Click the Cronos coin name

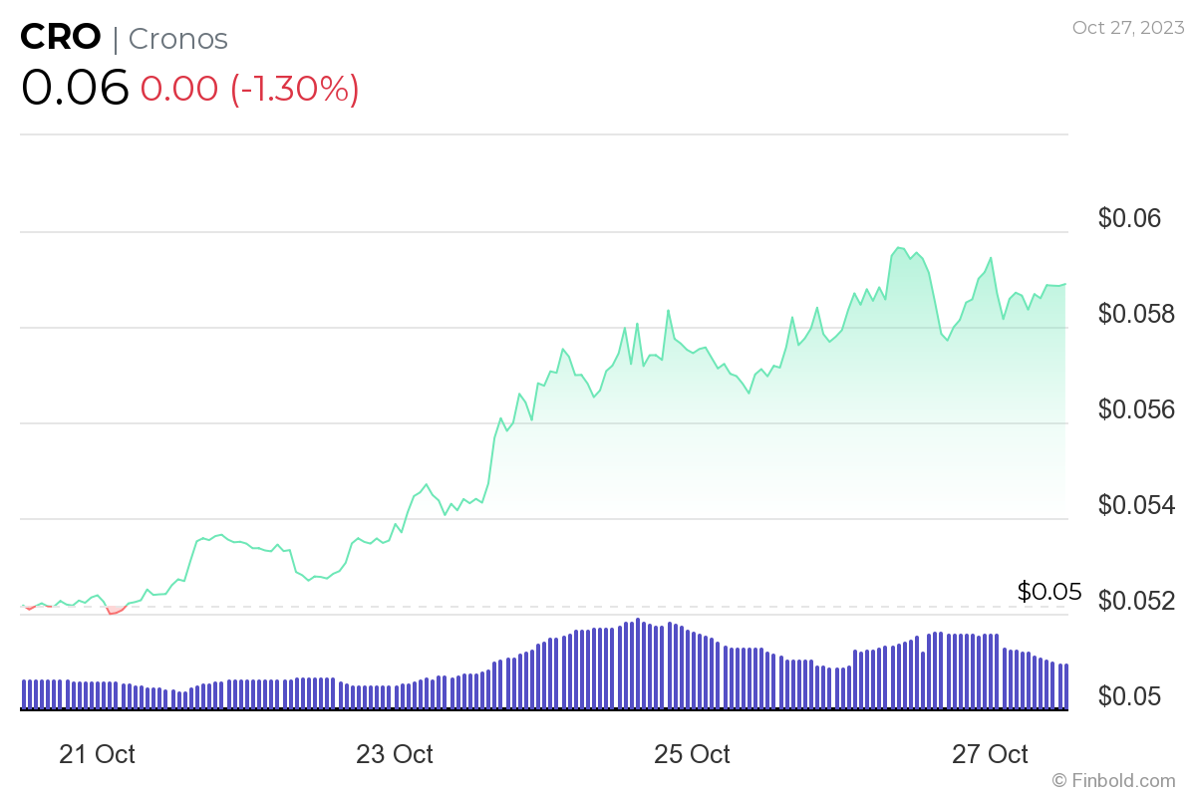point(177,39)
